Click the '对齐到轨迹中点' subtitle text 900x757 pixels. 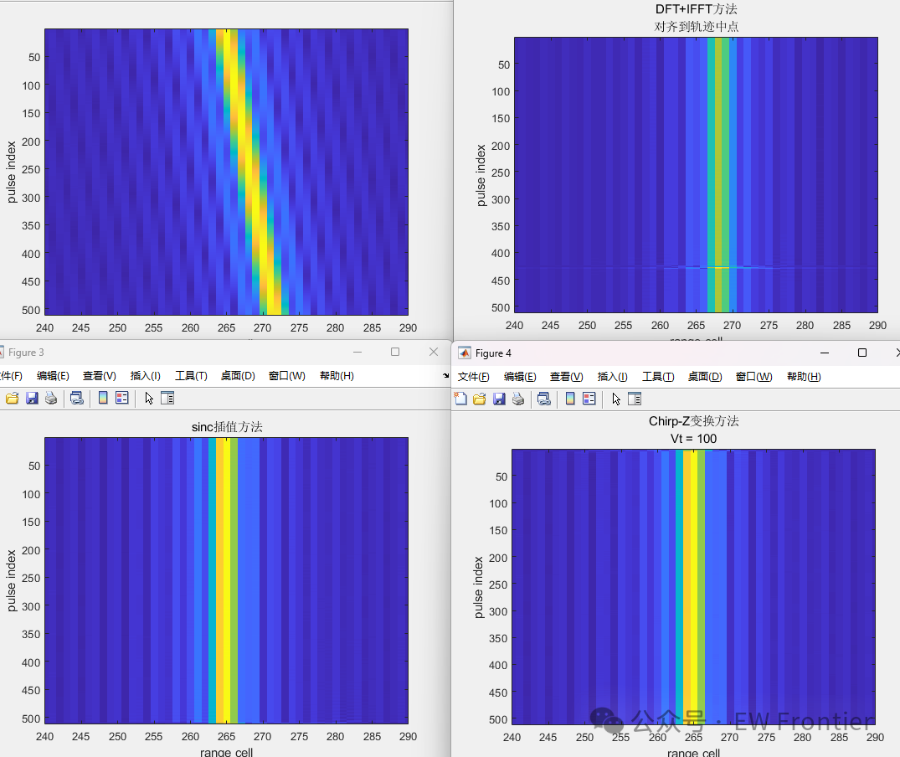click(697, 27)
